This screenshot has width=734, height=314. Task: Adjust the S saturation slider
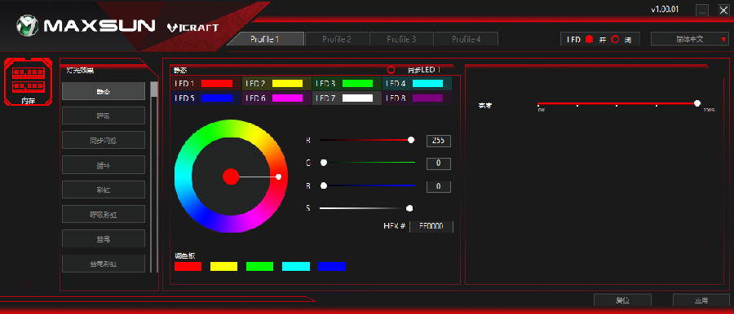pos(366,208)
